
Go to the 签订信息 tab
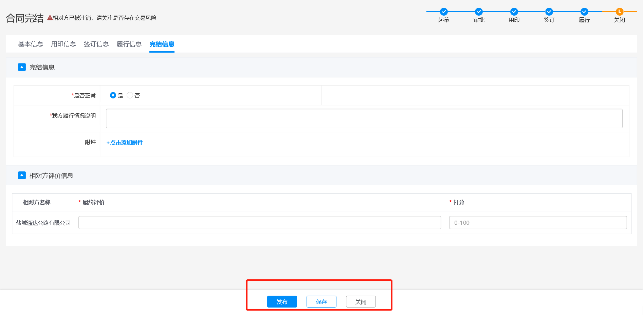tap(96, 44)
